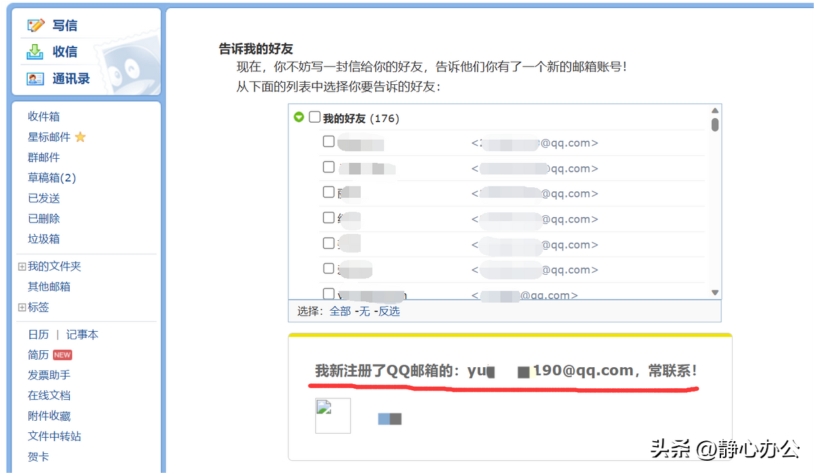Open the 日历 calendar link
814x473 pixels.
38,335
